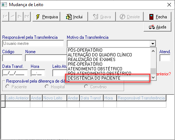Click first Andar column header
This screenshot has width=175, height=140.
[36, 98]
